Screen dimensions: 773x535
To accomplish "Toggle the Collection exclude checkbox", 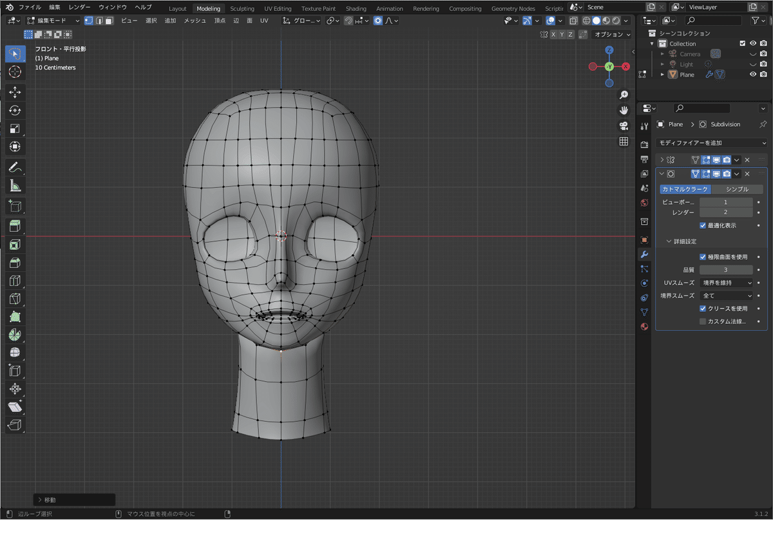I will click(743, 44).
